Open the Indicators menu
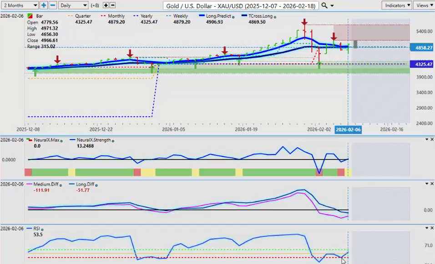 pos(397,5)
